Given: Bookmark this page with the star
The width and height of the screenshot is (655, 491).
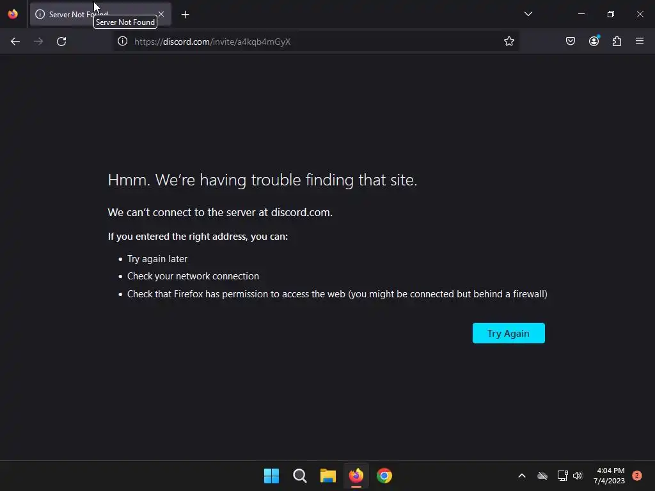Looking at the screenshot, I should pos(509,41).
